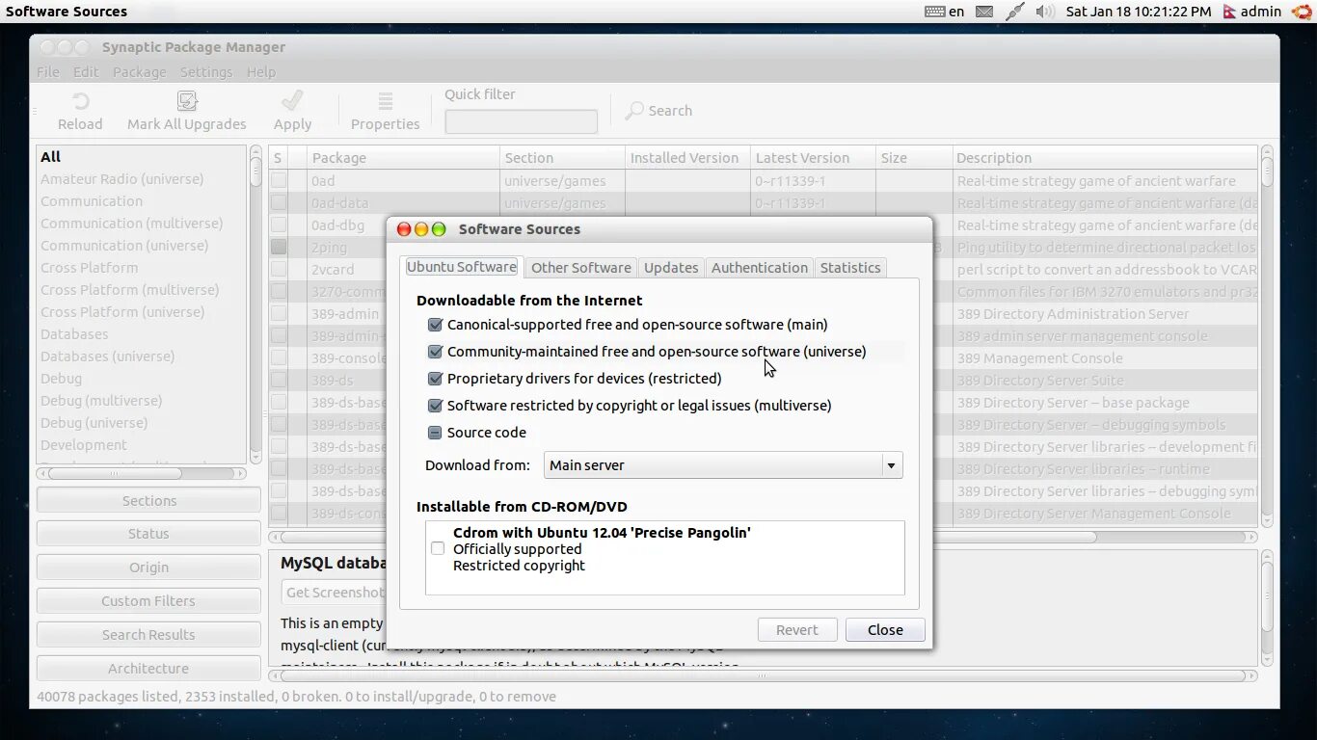The width and height of the screenshot is (1317, 740).
Task: Click the Origin filter button
Action: point(148,568)
